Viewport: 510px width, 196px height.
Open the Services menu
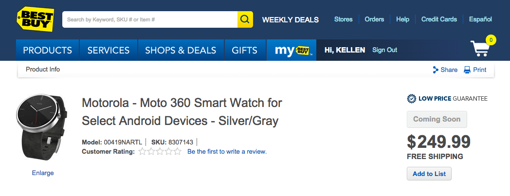click(109, 50)
